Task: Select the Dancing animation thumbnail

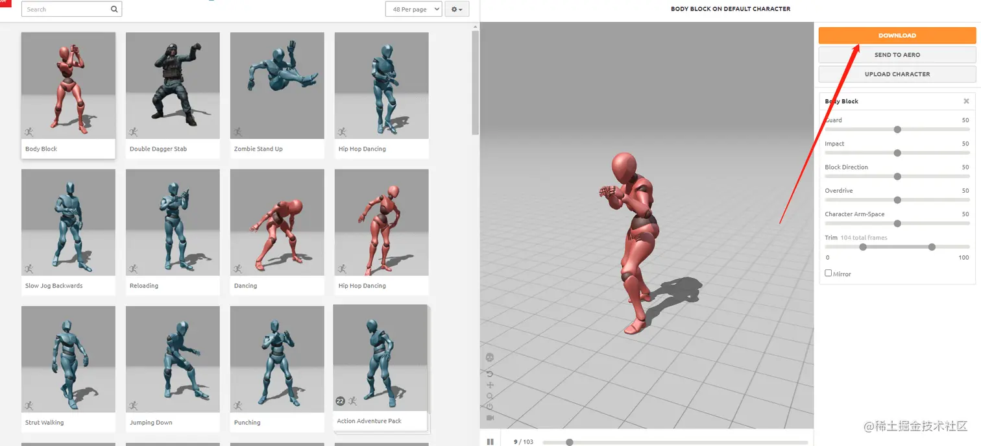Action: coord(277,223)
